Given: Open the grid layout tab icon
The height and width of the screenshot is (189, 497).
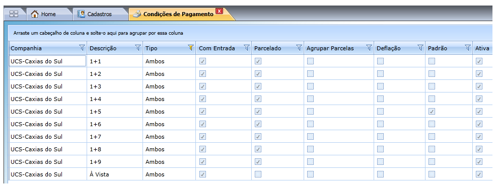Looking at the screenshot, I should coord(14,14).
